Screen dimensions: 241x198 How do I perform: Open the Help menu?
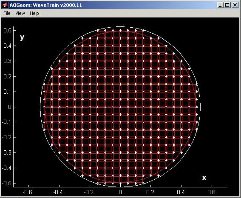click(x=34, y=13)
